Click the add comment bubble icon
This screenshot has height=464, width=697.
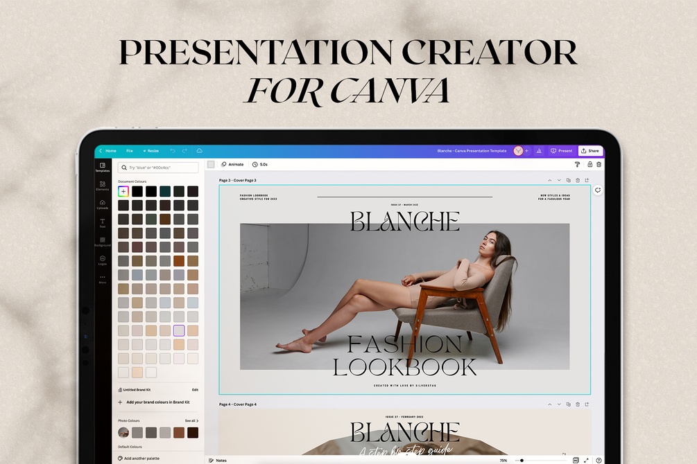click(x=598, y=190)
